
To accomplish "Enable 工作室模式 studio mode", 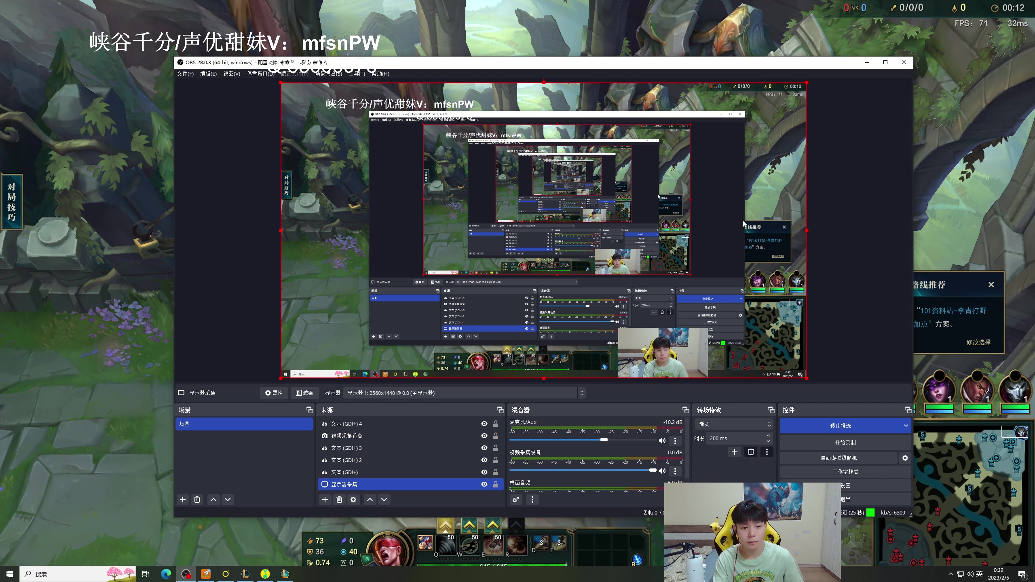I will tap(845, 472).
